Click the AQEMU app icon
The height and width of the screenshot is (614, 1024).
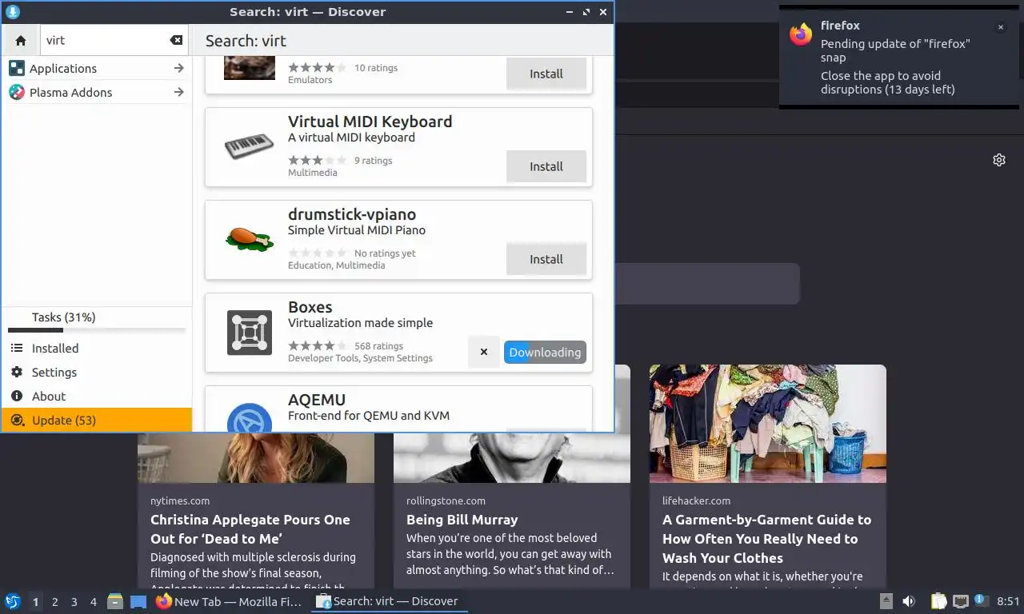250,417
